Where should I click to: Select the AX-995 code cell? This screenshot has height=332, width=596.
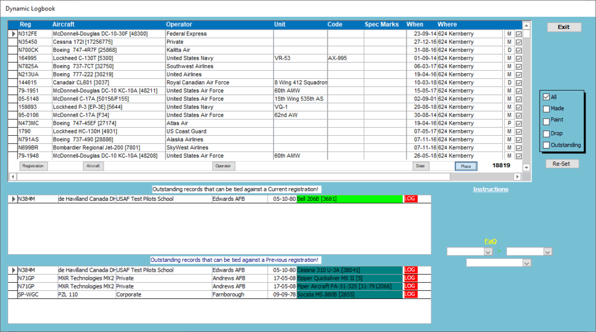click(346, 58)
